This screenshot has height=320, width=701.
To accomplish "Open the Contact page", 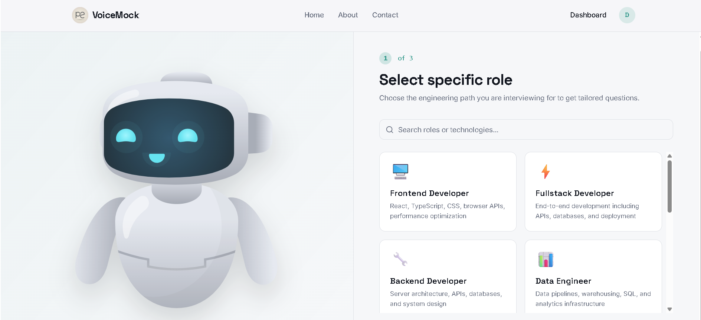I will 385,15.
